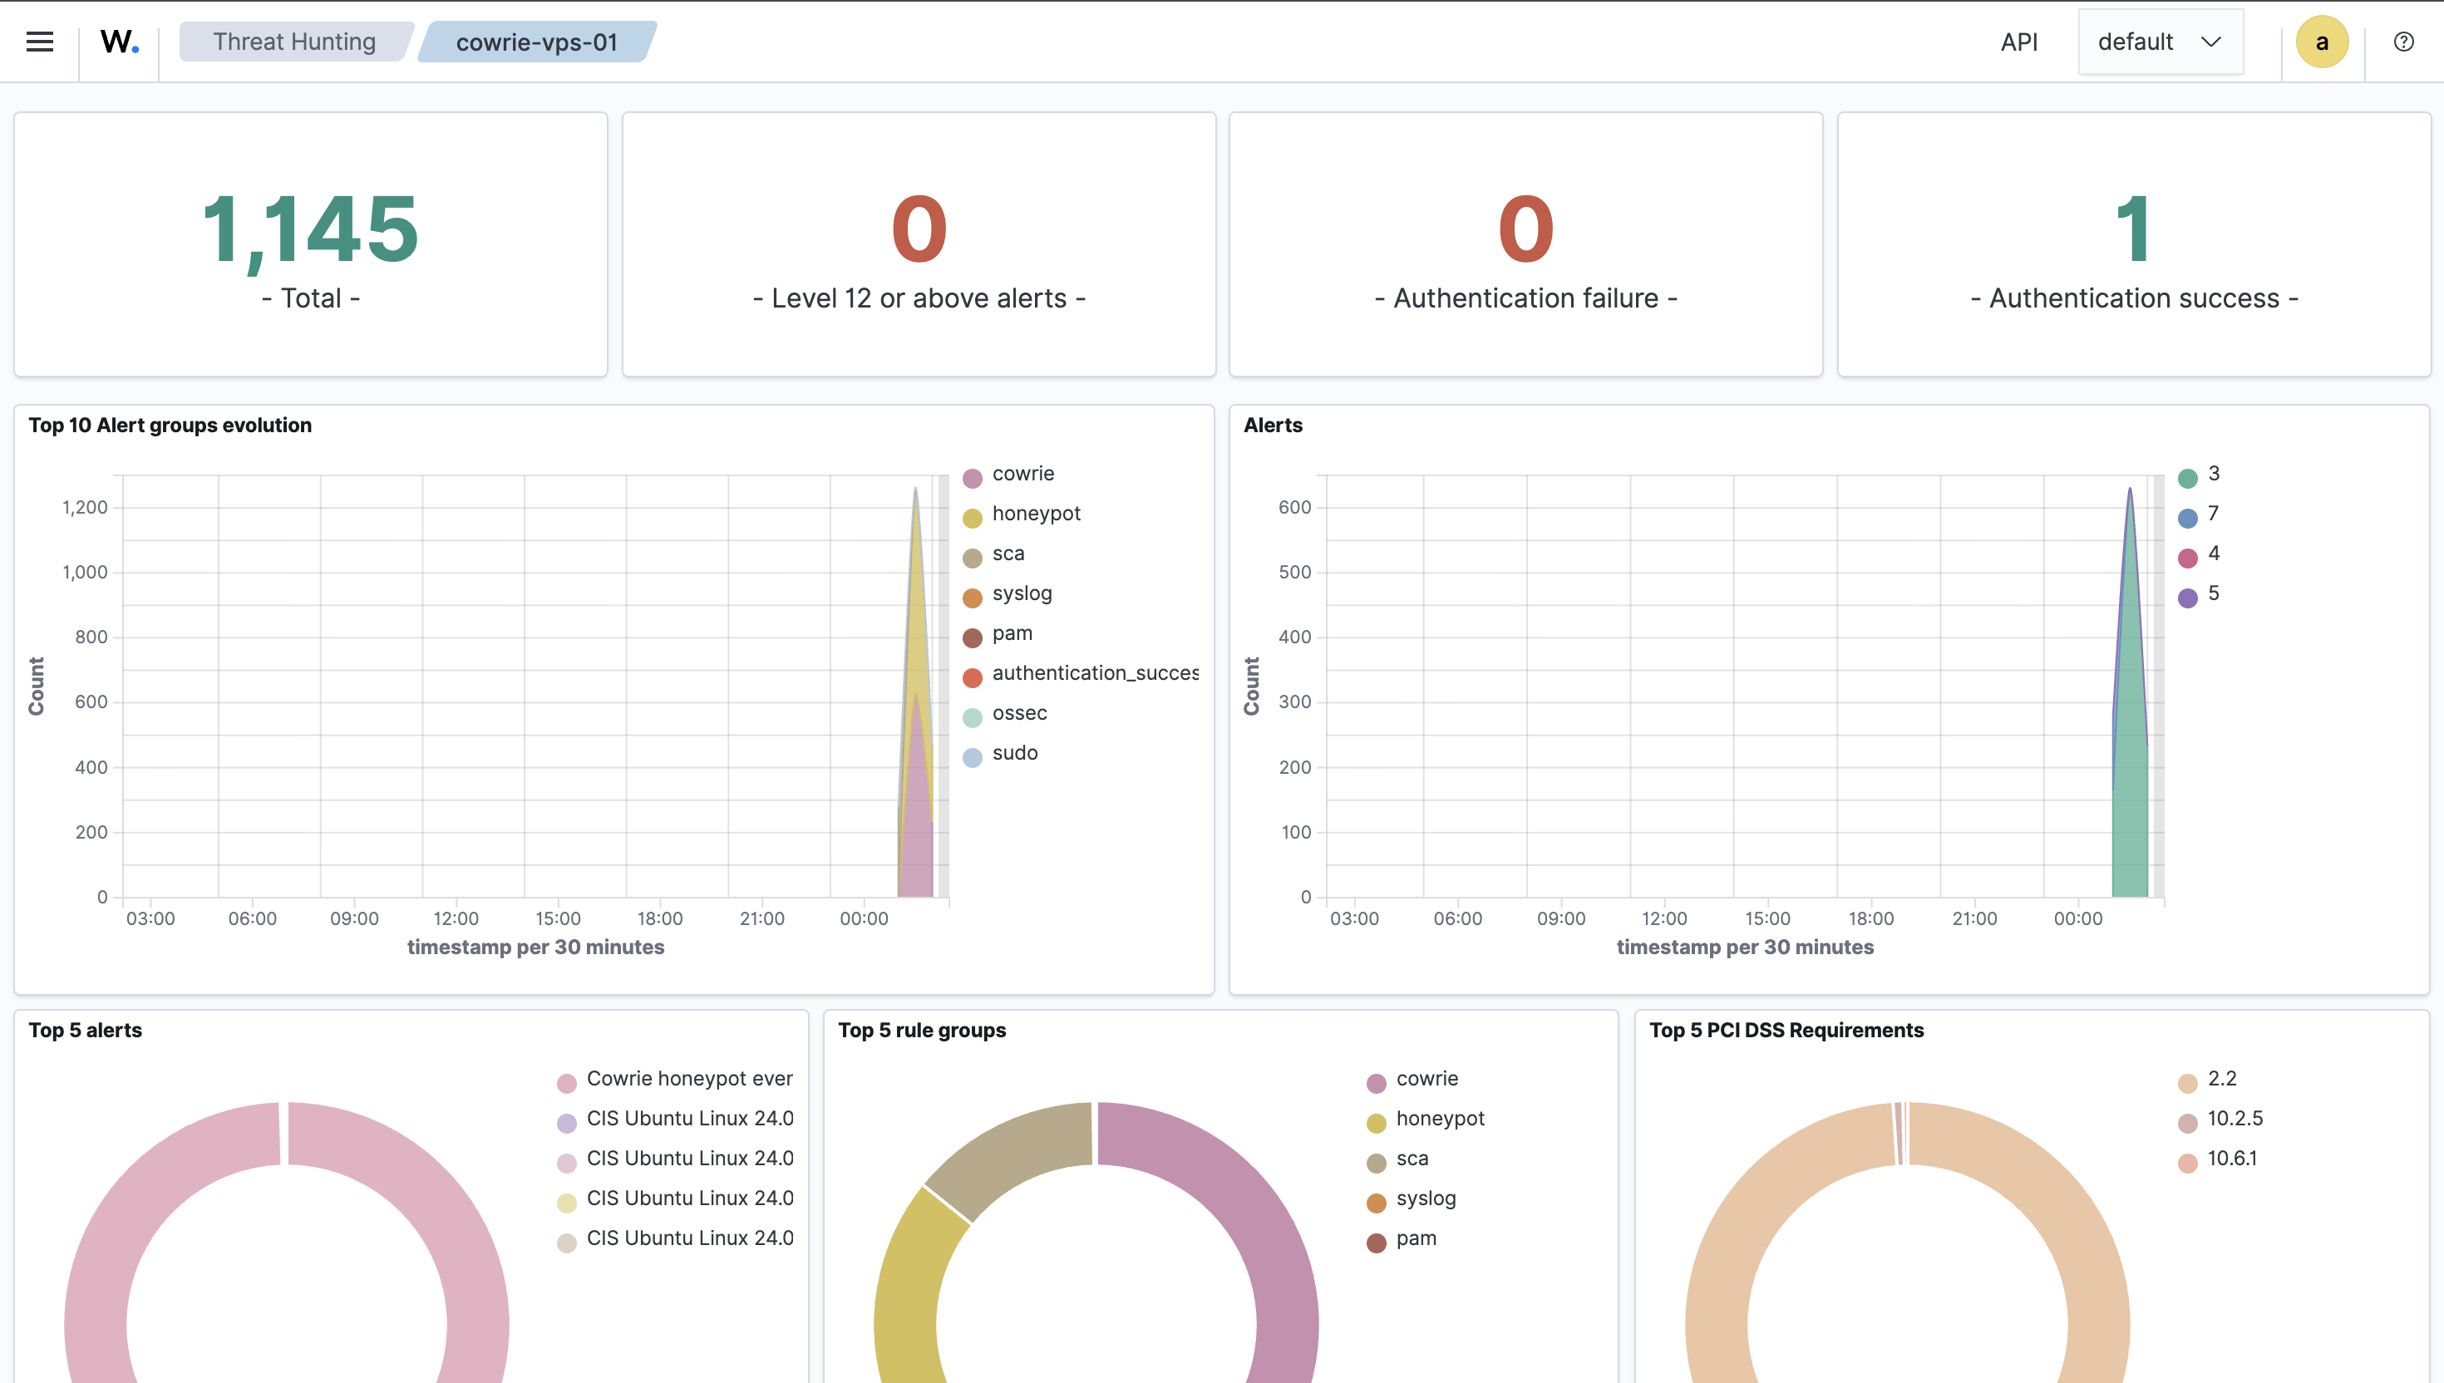Toggle the sca legend entry
2444x1383 pixels.
pos(1007,553)
